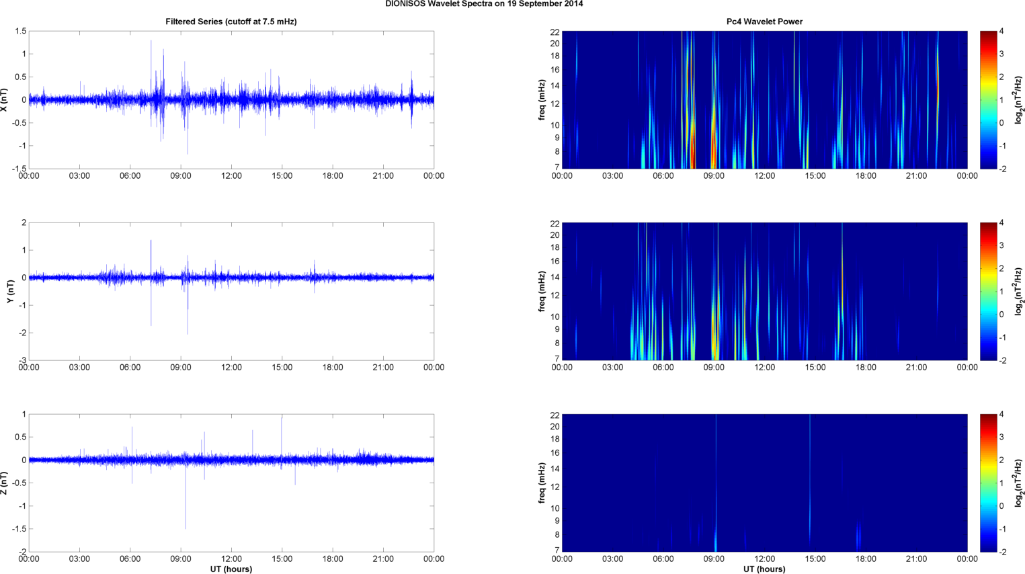Screen dimensions: 1025x574
Task: Click 'UT (hours)' label under the Z time series
Action: [x=231, y=569]
